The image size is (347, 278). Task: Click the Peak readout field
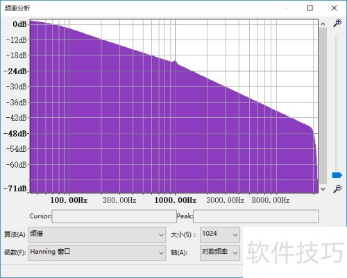coord(255,216)
